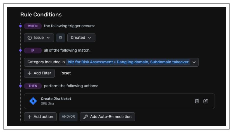
Task: Click the plus icon beside Add action
Action: click(x=29, y=117)
